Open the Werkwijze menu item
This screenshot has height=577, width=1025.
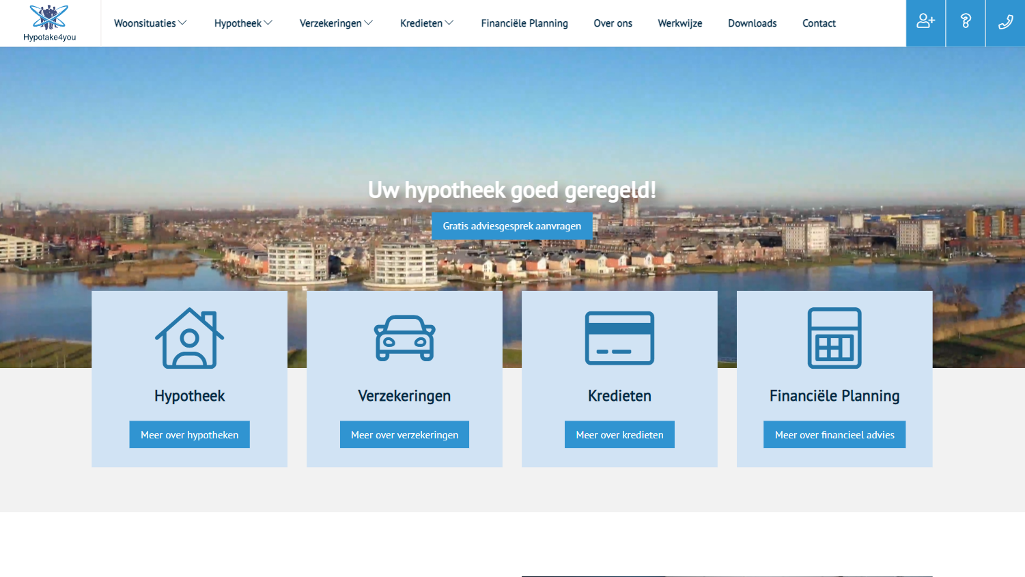679,23
